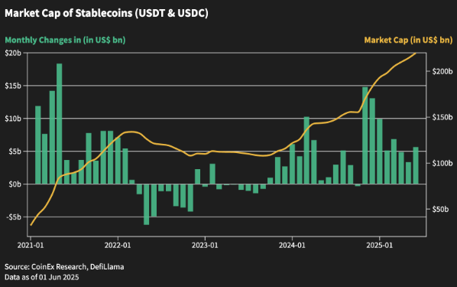Click the tall green bar near $15b in late 2024
The width and height of the screenshot is (457, 287).
pyautogui.click(x=365, y=135)
